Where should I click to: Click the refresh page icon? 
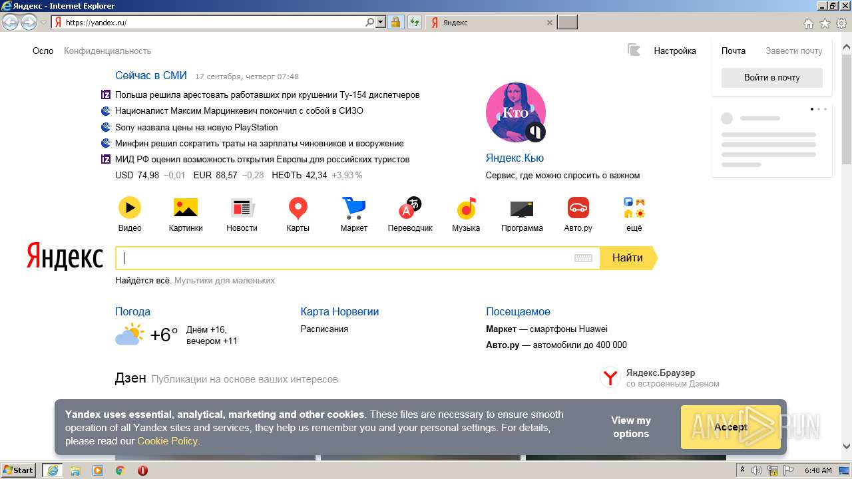pos(415,22)
